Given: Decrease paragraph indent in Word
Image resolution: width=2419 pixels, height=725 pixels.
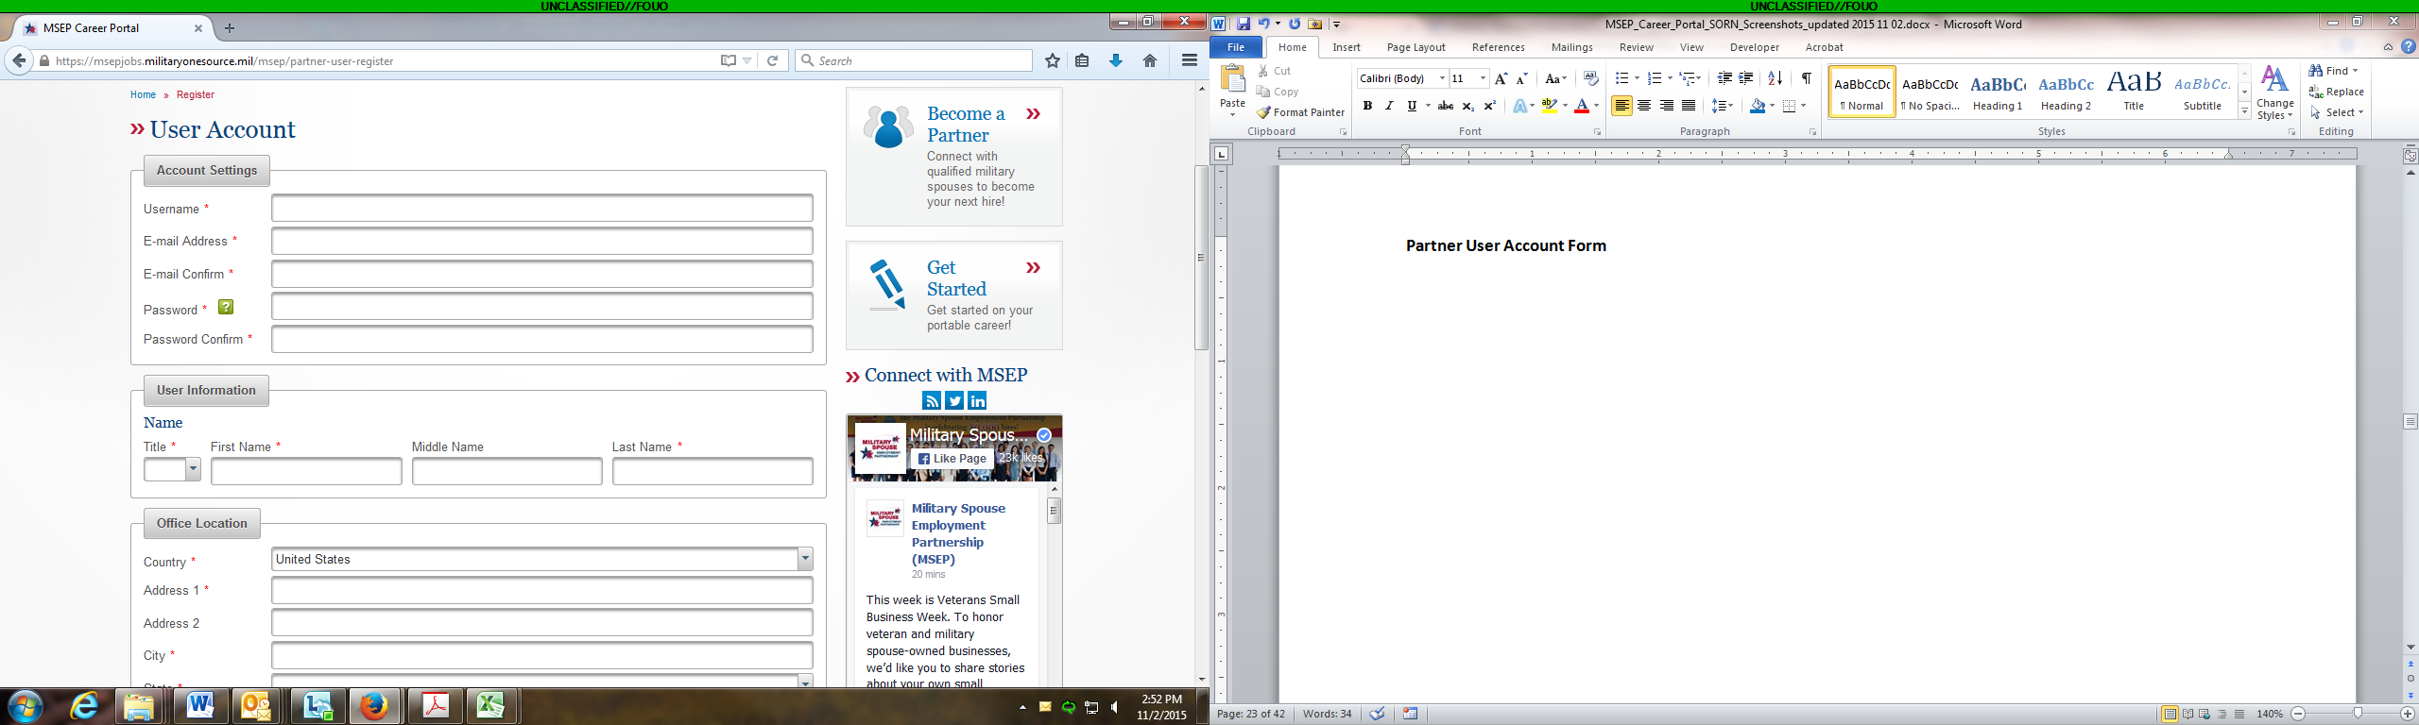Looking at the screenshot, I should (x=1724, y=78).
